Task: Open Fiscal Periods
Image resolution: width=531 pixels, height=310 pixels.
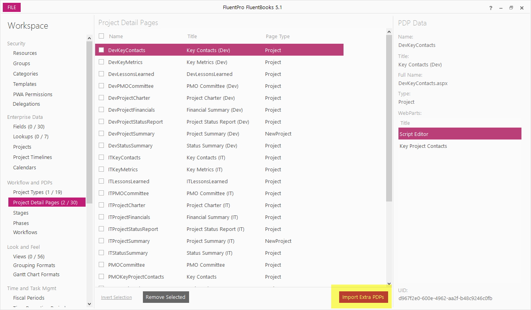Action: click(x=29, y=298)
